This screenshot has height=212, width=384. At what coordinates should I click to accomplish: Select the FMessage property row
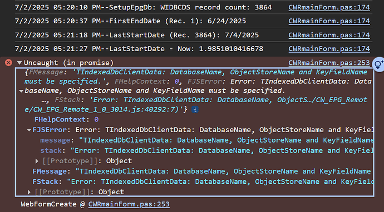(x=203, y=171)
